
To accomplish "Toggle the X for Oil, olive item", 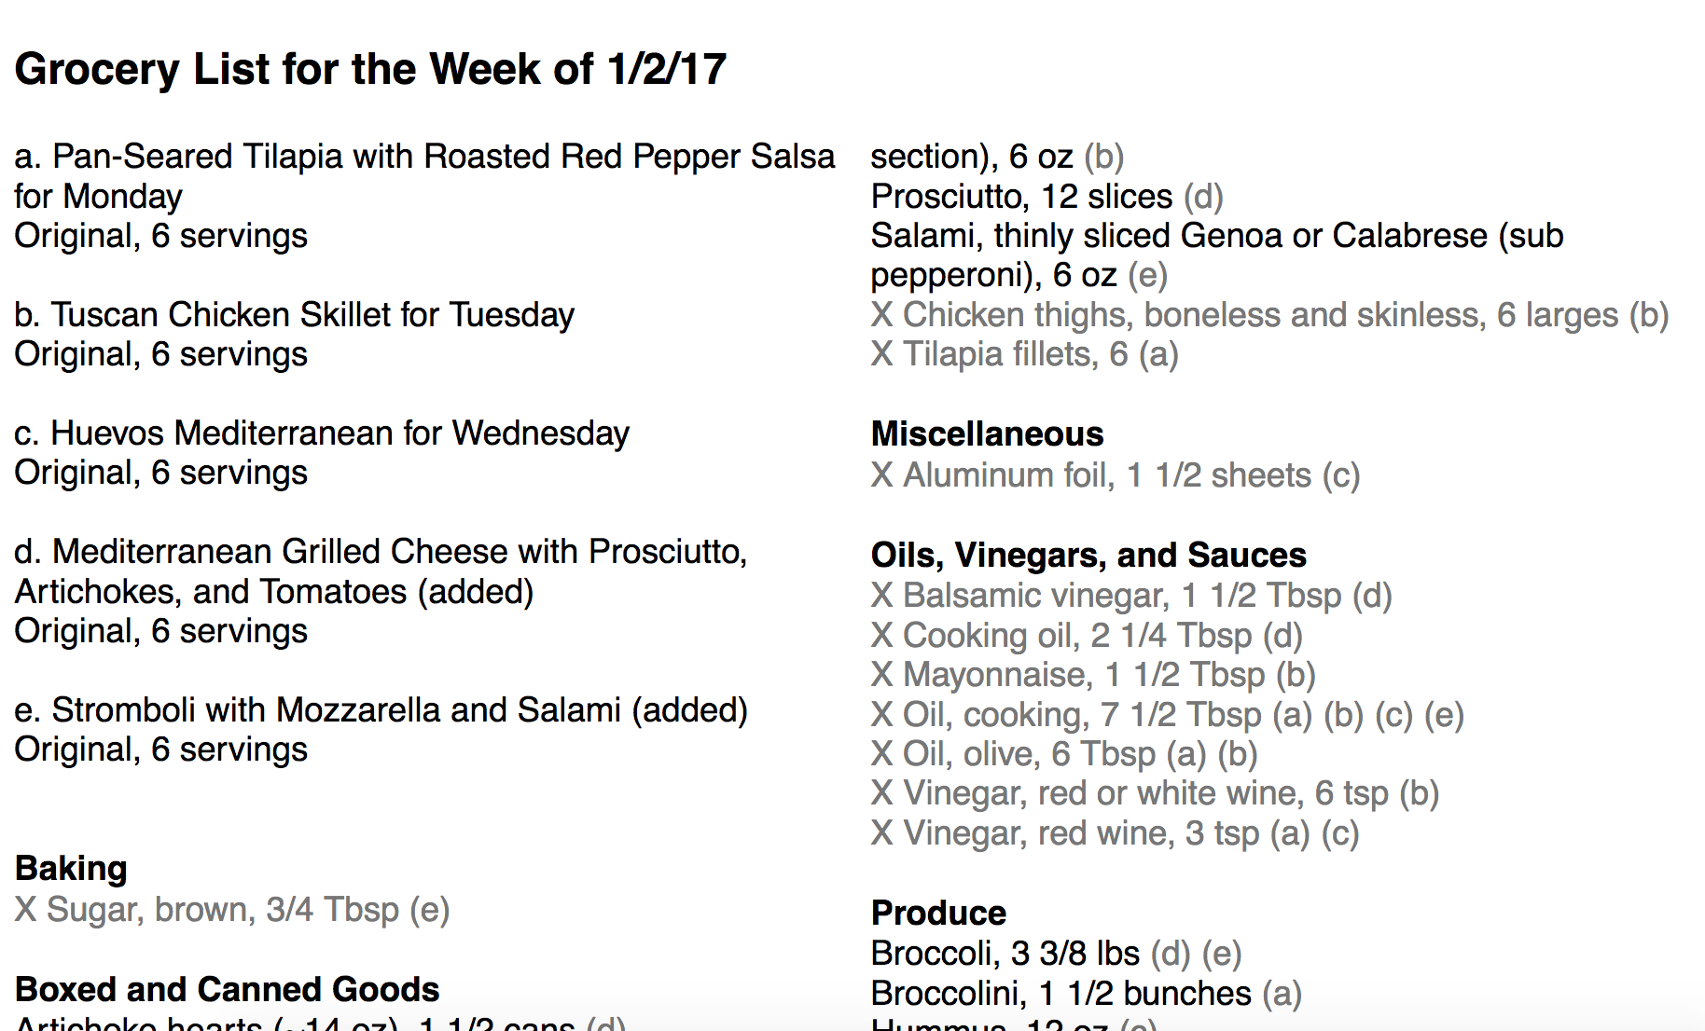I will point(881,754).
